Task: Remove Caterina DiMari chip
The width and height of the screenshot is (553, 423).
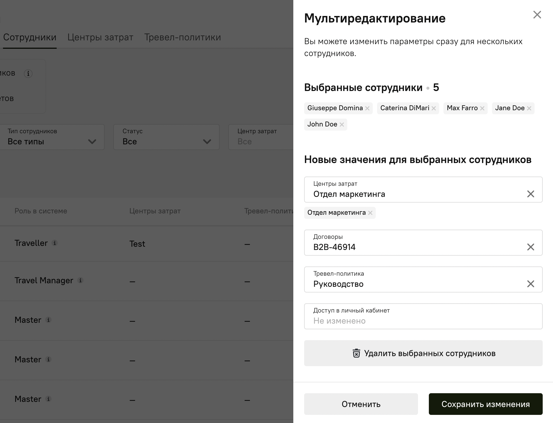Action: pos(434,108)
